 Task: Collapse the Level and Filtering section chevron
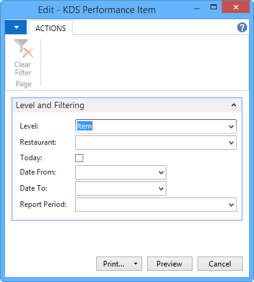pyautogui.click(x=234, y=105)
